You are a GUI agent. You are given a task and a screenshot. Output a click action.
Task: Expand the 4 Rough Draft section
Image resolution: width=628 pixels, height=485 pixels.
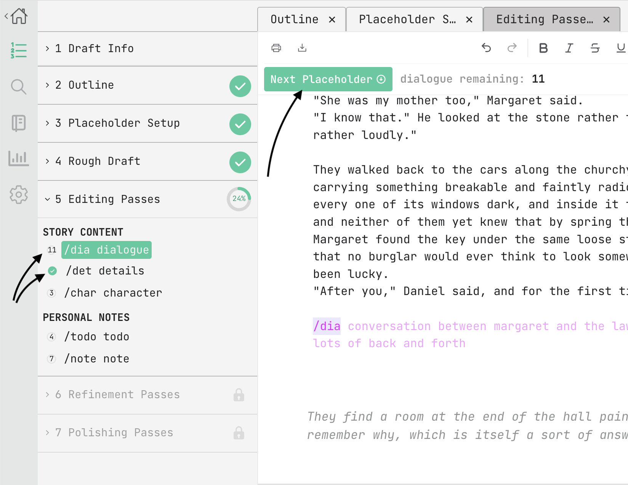[147, 161]
